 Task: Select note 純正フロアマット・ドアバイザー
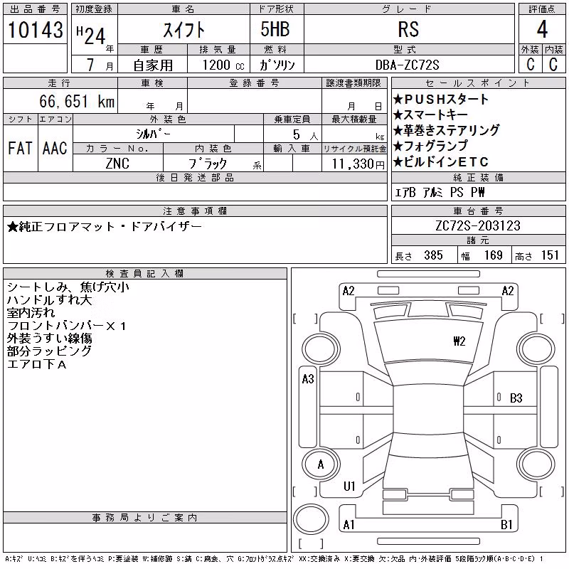click(x=104, y=227)
